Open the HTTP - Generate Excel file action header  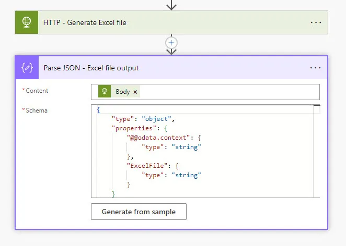(171, 22)
